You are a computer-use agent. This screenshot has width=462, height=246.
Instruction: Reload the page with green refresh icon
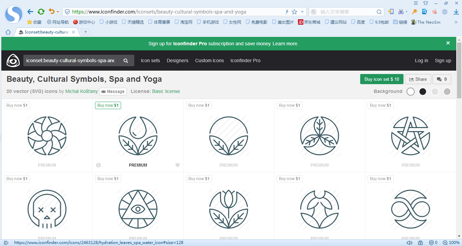coord(41,11)
